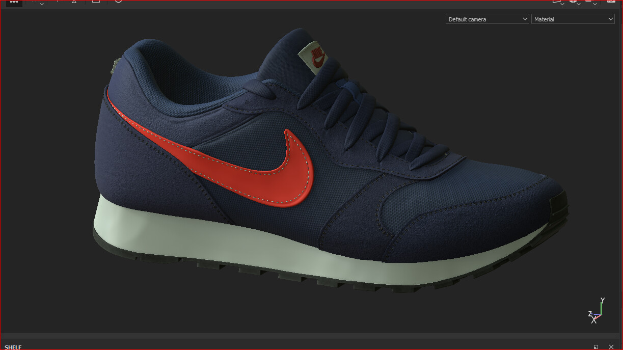Click the XYZ axis orientation gizmo
The height and width of the screenshot is (350, 623).
[x=596, y=311]
